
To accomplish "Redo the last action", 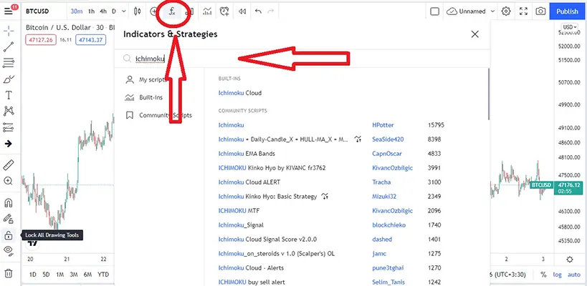I will [270, 11].
